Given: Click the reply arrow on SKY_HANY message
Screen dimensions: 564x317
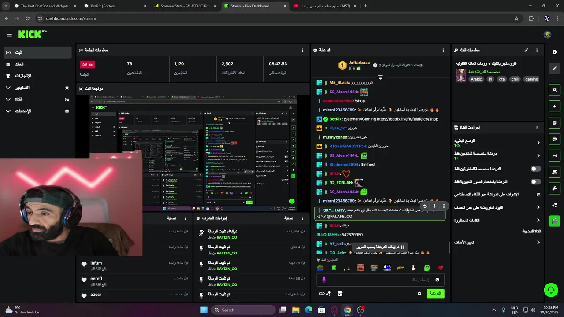Looking at the screenshot, I should coord(425,206).
